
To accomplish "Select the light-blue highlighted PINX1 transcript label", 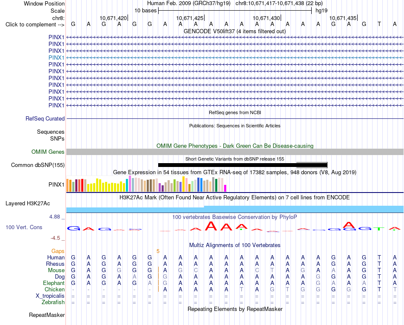I will tap(56, 58).
